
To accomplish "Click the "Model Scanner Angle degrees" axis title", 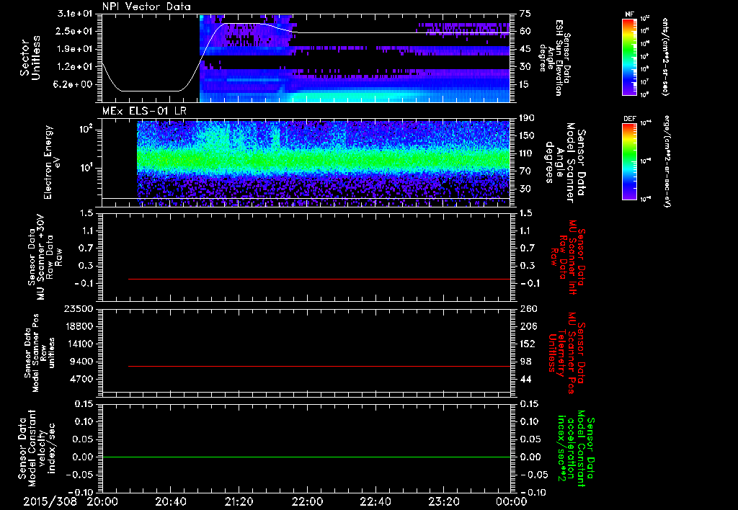I will [x=565, y=162].
